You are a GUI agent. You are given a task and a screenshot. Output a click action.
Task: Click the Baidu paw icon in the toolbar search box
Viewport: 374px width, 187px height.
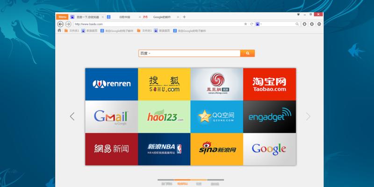point(258,24)
